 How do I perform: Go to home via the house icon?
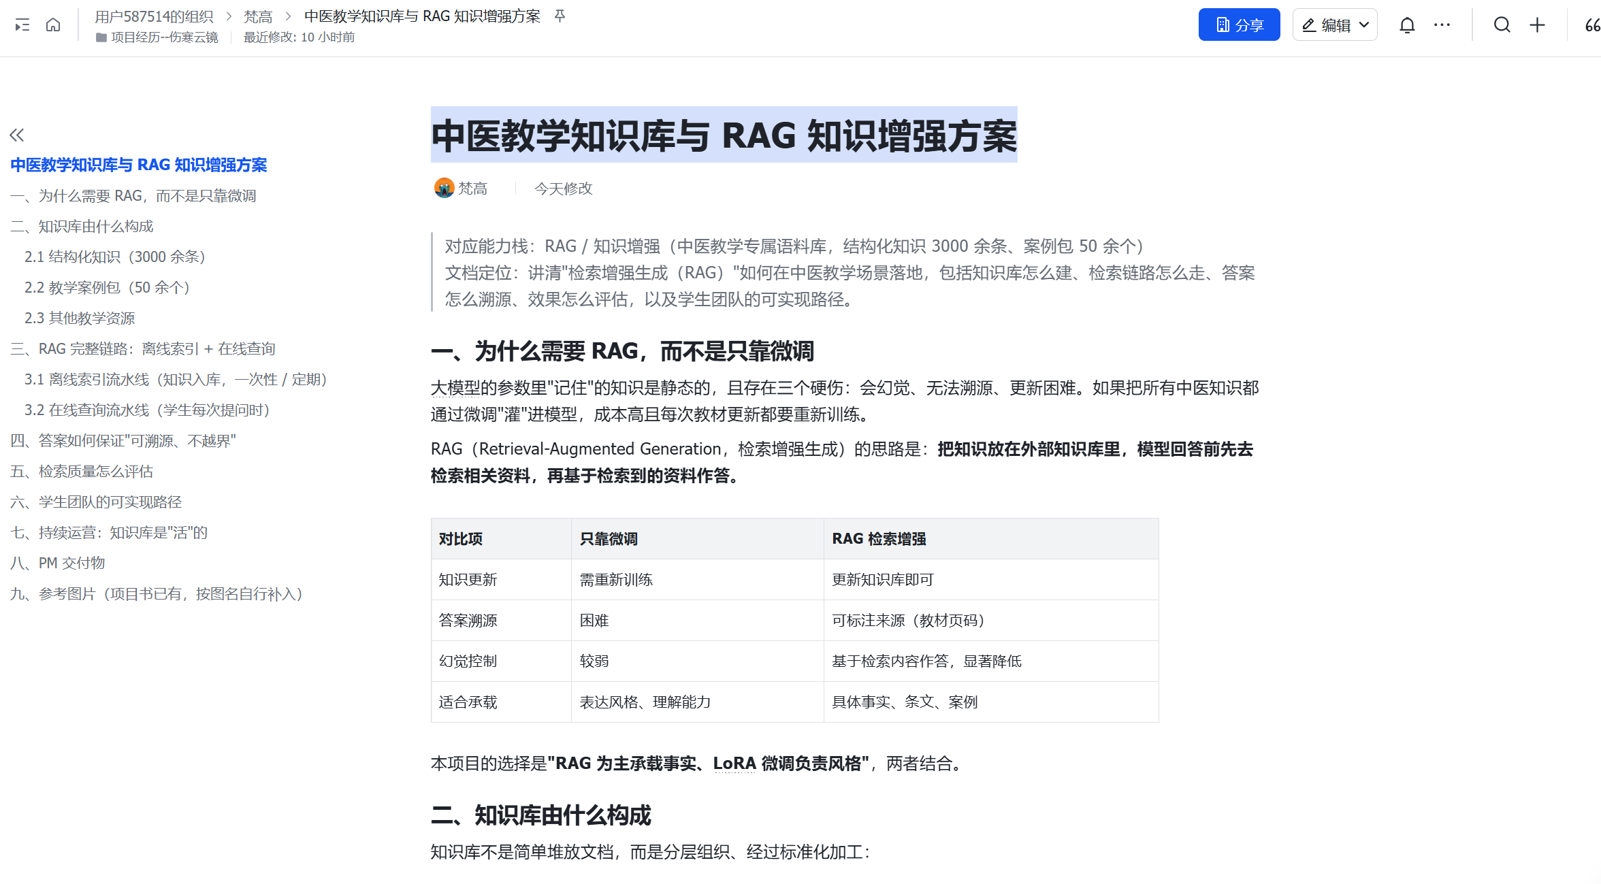[x=53, y=25]
